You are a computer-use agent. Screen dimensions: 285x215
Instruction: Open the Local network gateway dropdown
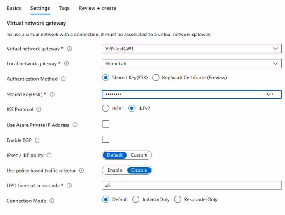pyautogui.click(x=275, y=63)
